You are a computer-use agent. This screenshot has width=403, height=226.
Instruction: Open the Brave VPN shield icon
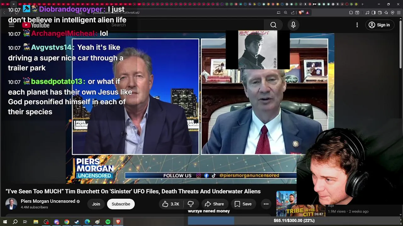tap(393, 13)
